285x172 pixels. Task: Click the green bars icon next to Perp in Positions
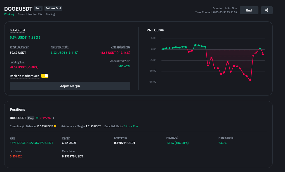[x=37, y=118]
